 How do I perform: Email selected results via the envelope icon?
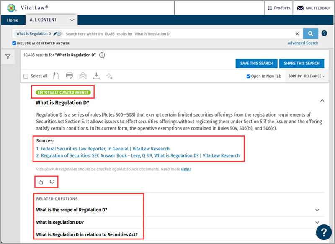[83, 76]
